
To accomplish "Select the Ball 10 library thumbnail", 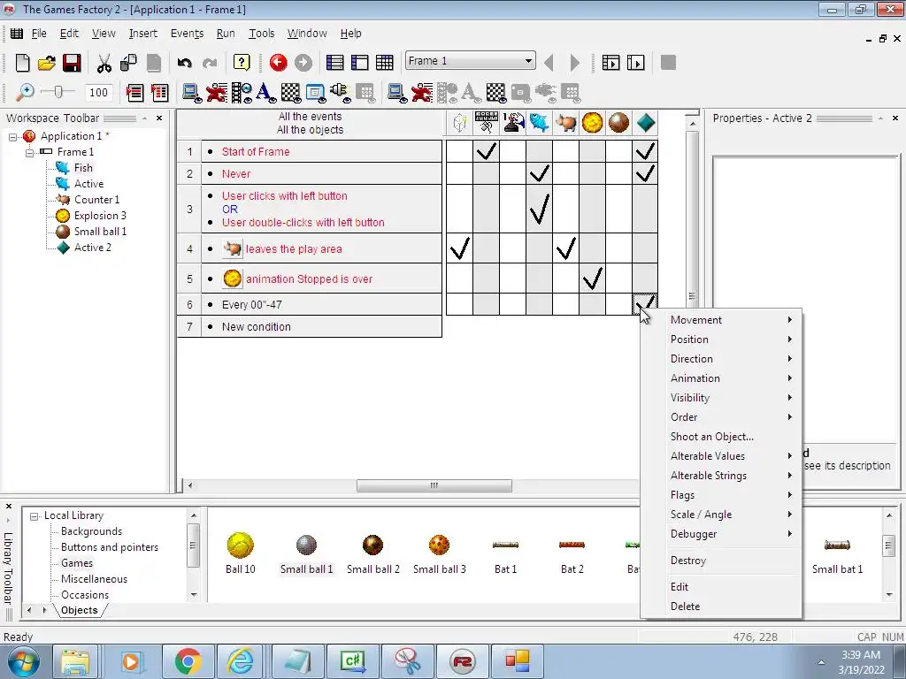I will pos(241,553).
